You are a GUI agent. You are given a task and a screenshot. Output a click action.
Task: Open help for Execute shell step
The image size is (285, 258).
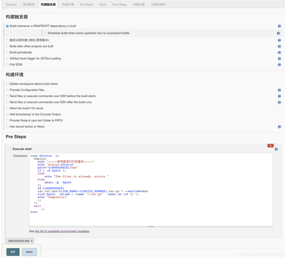tap(276, 149)
